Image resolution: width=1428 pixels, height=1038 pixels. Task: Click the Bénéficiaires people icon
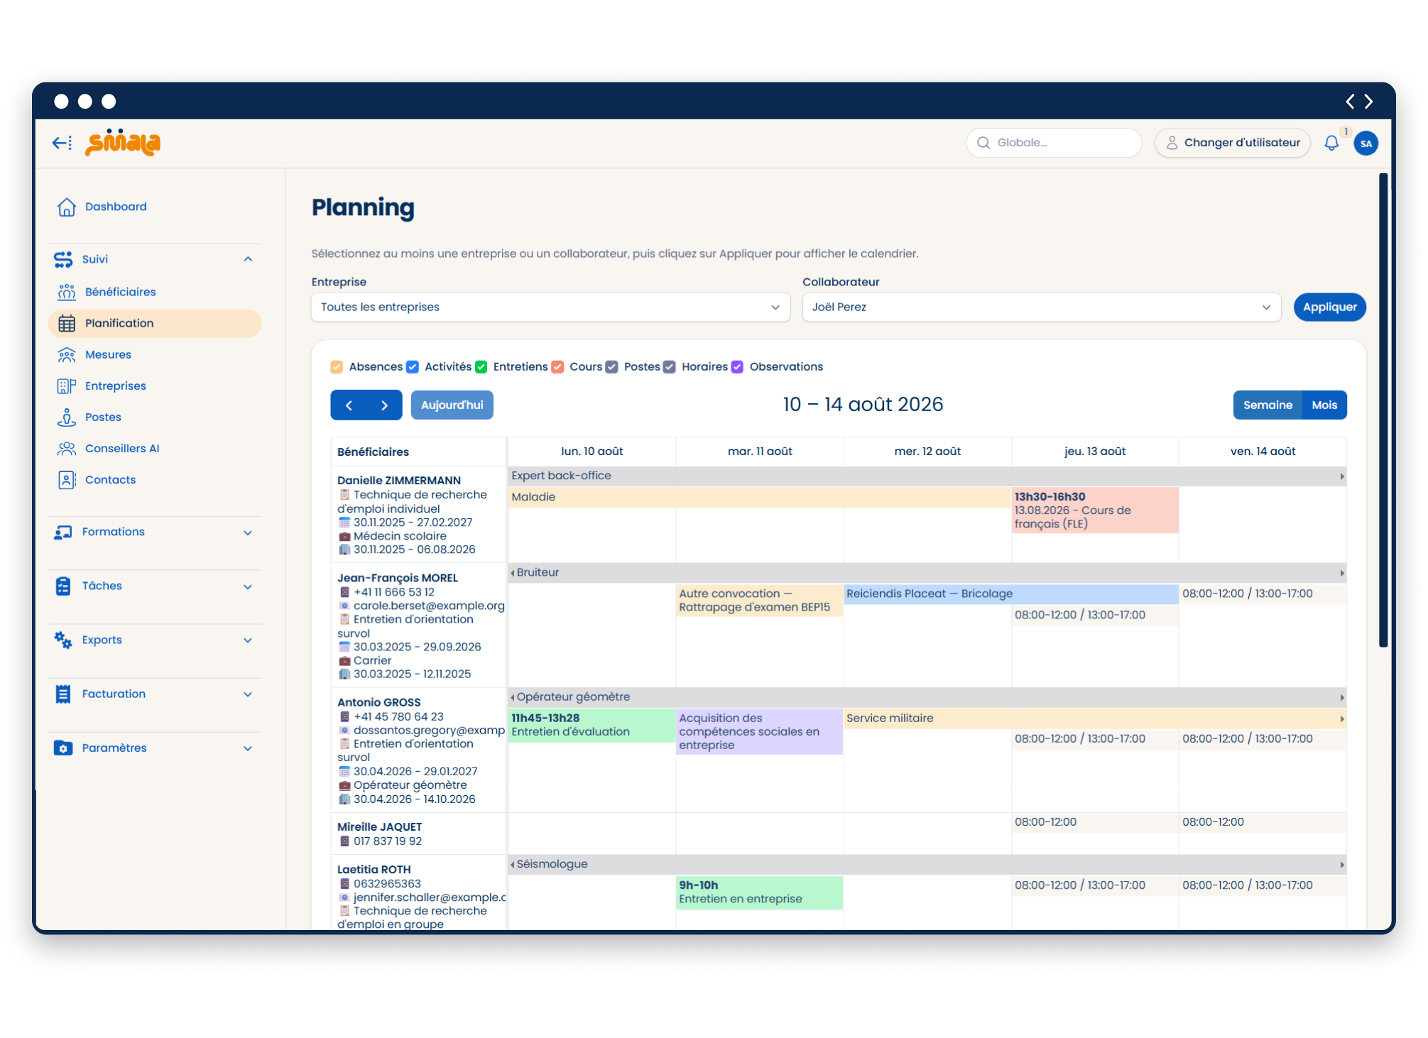[67, 292]
